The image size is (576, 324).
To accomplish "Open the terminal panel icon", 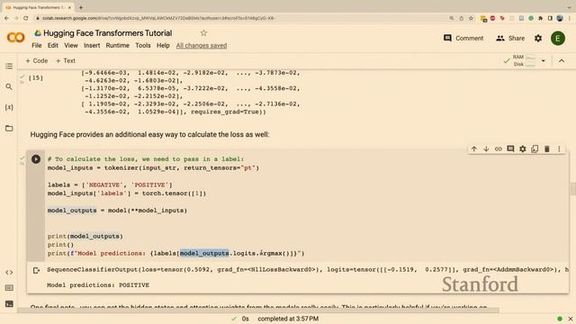I will click(x=9, y=304).
